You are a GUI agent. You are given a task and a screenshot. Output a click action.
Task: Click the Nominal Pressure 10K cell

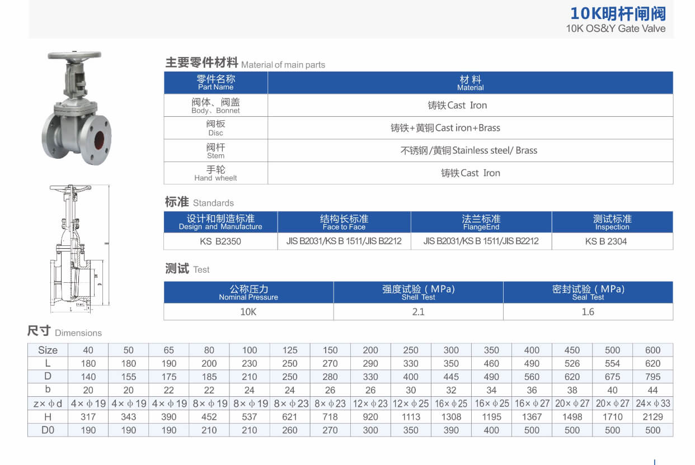tap(249, 311)
